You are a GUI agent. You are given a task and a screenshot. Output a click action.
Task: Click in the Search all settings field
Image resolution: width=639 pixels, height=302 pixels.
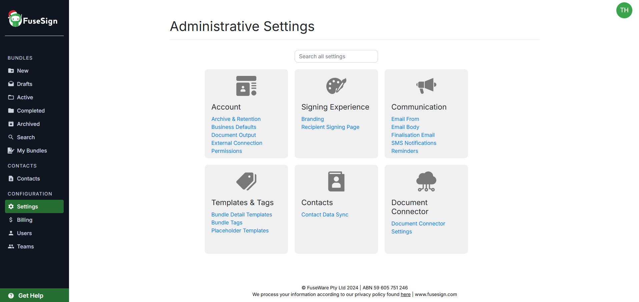point(336,56)
